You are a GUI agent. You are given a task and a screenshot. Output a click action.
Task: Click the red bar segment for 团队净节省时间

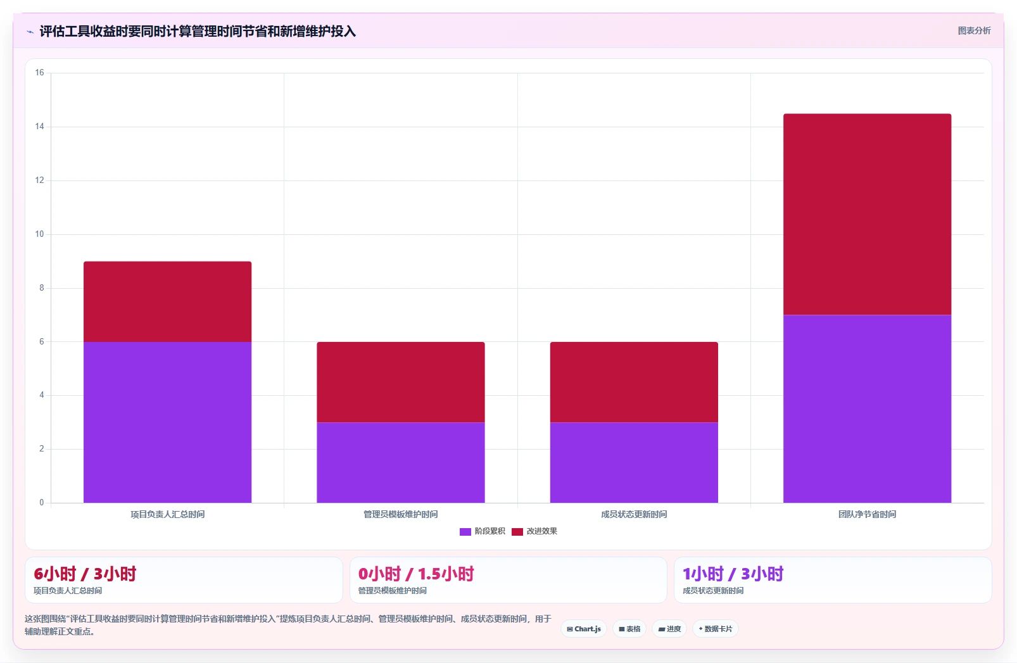point(868,214)
